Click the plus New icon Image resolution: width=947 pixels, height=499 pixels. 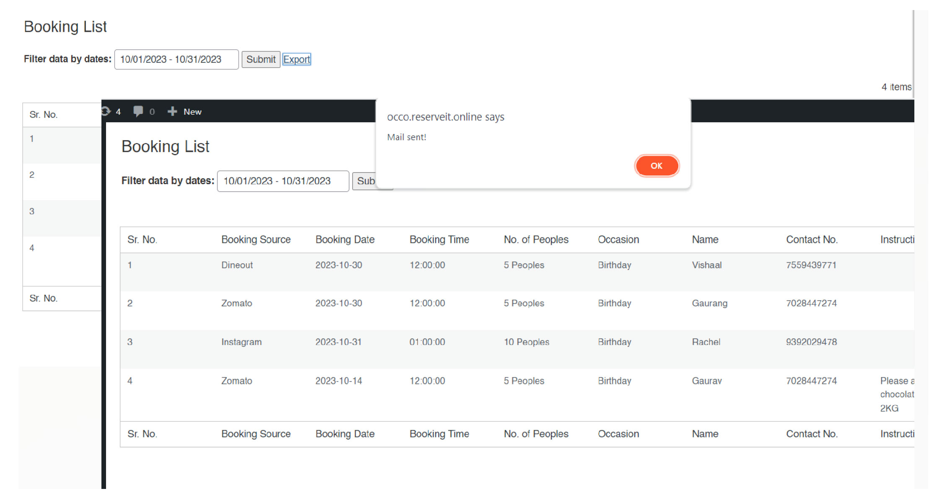click(x=172, y=111)
